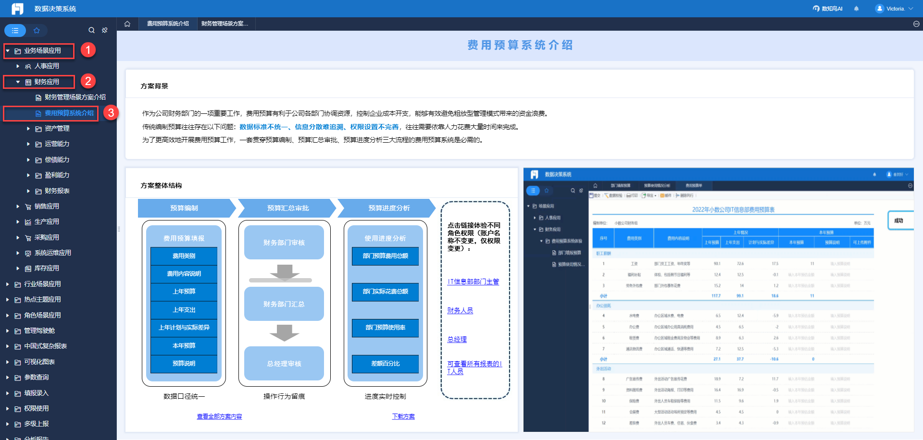Viewport: 923px width, 440px height.
Task: Open sidebar directory search
Action: 91,30
